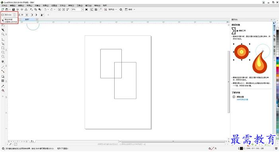Image resolution: width=279 pixels, height=152 pixels.
Task: Toggle the Show guidelines button
Action: click(100, 10)
